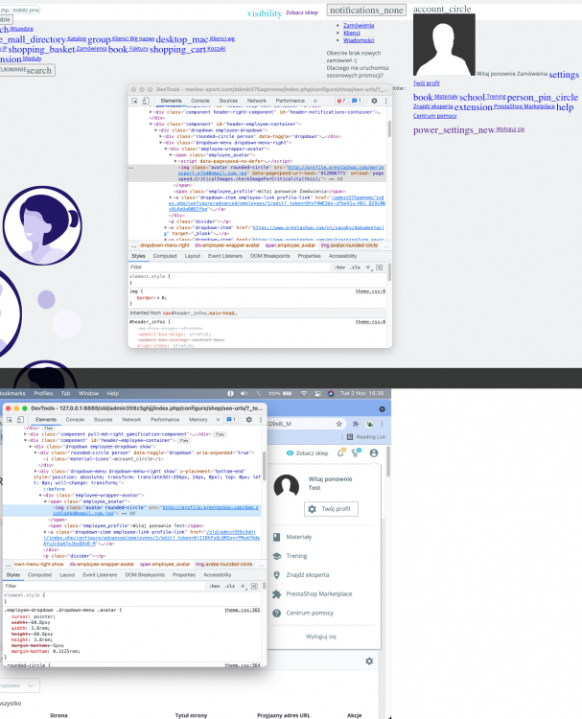Expand header-notifications-container node in merino-sport DevTools
Viewport: 582px width, 719px height.
click(151, 112)
